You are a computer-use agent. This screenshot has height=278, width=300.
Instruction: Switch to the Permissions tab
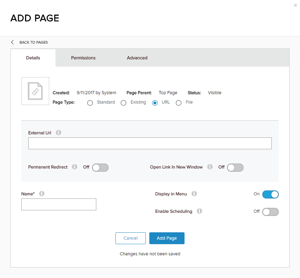(x=83, y=58)
